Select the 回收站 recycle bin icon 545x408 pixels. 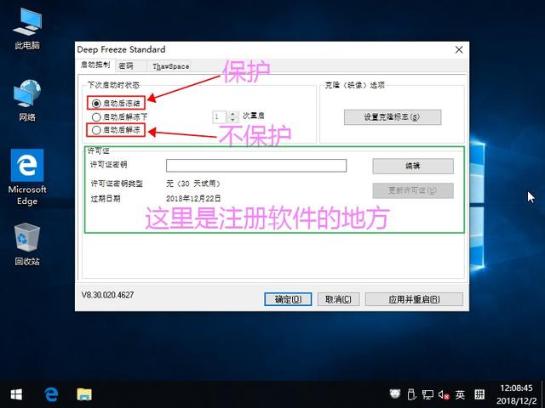27,244
